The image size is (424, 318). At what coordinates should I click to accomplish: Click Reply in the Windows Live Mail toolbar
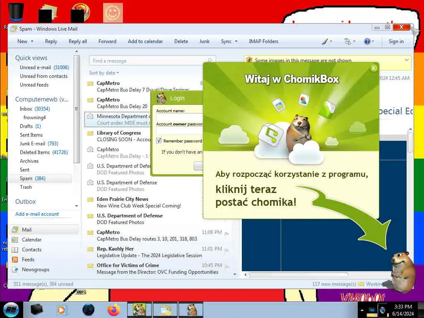(x=51, y=41)
